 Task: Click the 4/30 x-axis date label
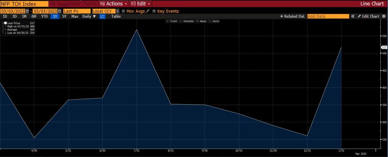tap(34, 151)
